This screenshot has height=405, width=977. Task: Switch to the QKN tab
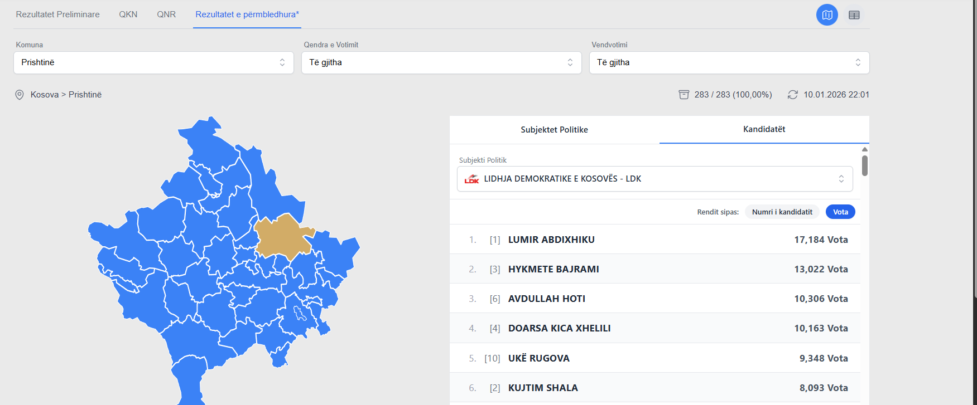[x=128, y=14]
